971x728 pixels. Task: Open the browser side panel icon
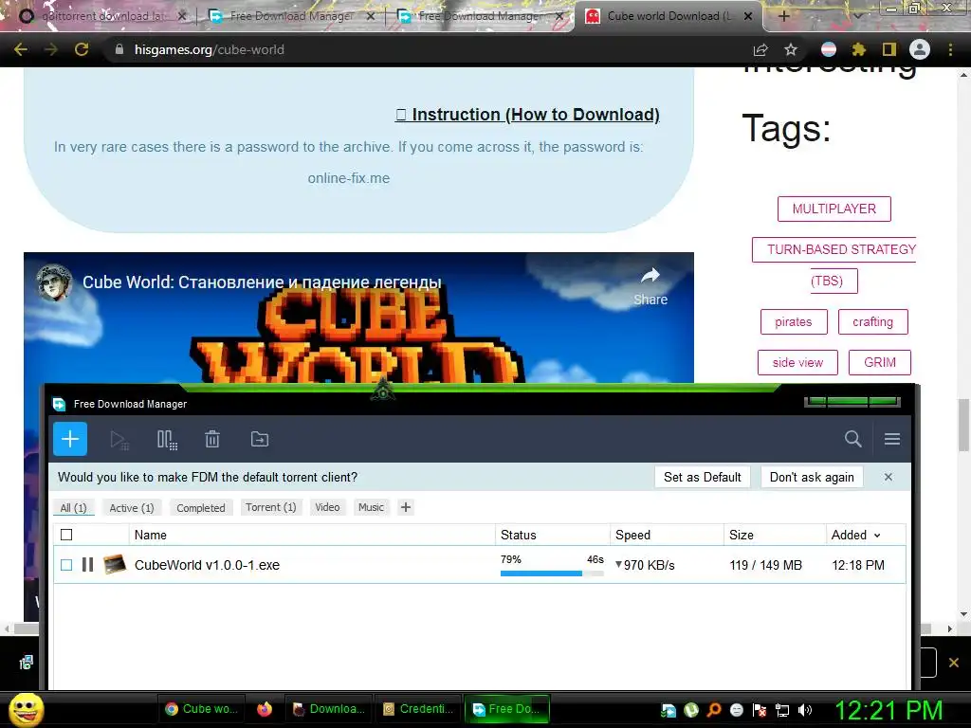889,49
